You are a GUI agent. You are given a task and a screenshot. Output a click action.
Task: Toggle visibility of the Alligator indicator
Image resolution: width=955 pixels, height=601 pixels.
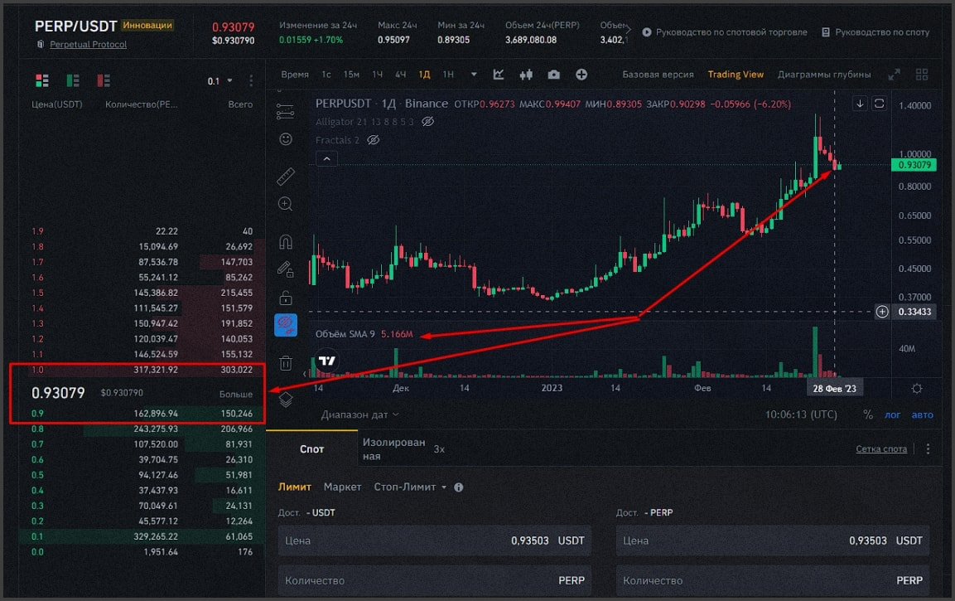click(x=428, y=122)
